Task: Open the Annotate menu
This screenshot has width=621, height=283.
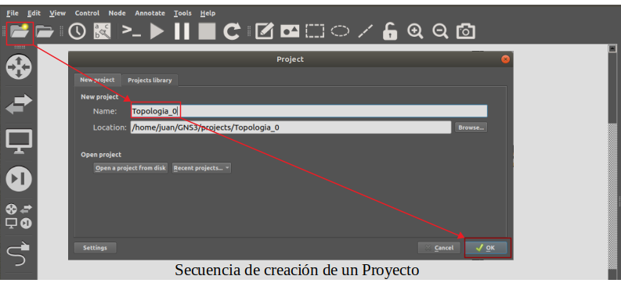Action: pos(150,13)
